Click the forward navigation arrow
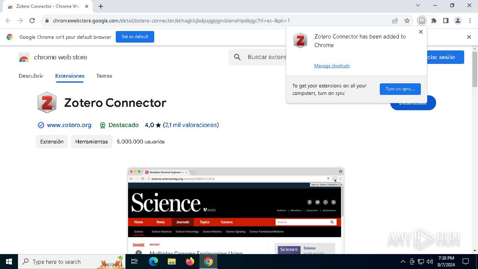This screenshot has width=478, height=269. pyautogui.click(x=20, y=21)
